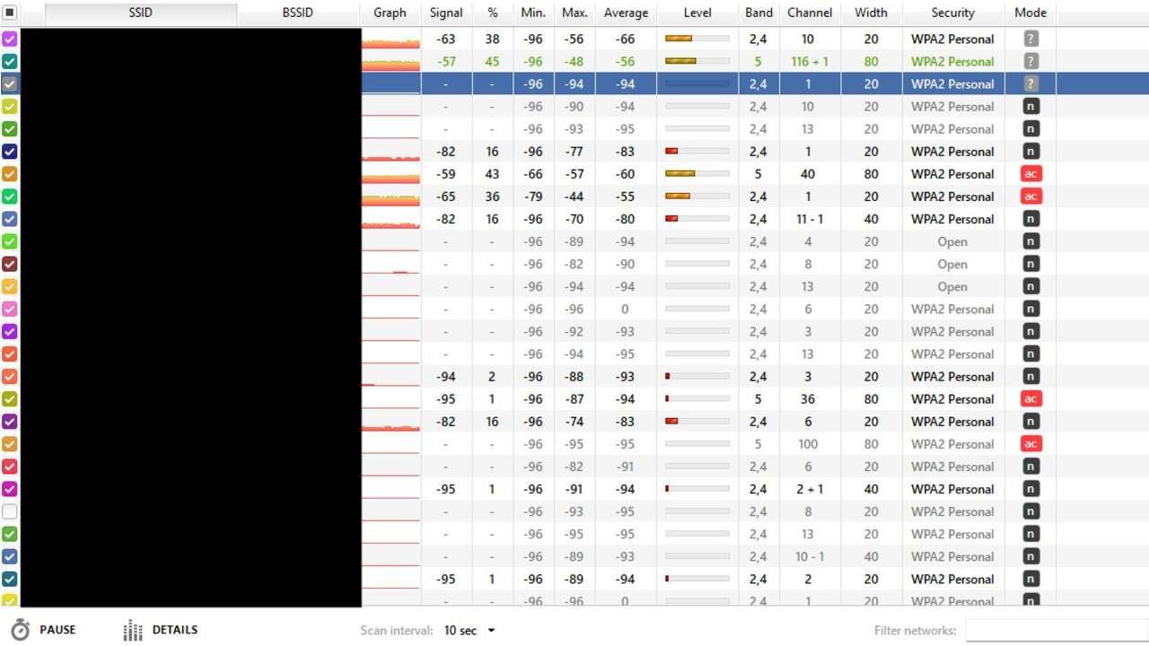Click the '?' mode badge in channel 116 + 1 row
1149x646 pixels.
point(1031,61)
